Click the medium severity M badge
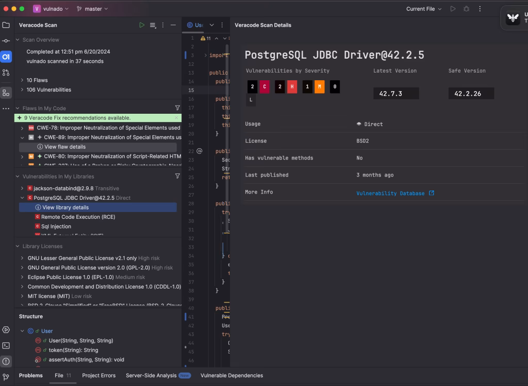The width and height of the screenshot is (528, 386). [x=320, y=86]
